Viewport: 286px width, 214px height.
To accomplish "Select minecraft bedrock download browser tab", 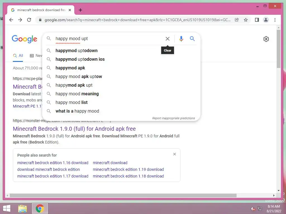I will tap(41, 10).
